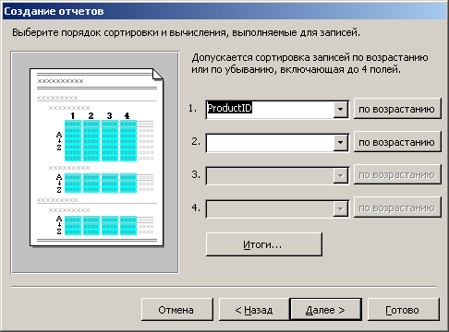The width and height of the screenshot is (449, 332).
Task: Toggle sort order button for field 1
Action: point(397,109)
